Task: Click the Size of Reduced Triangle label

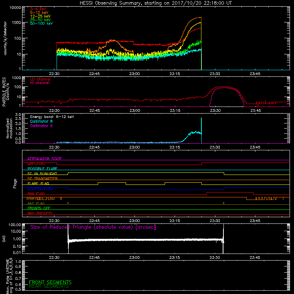Action: click(93, 227)
